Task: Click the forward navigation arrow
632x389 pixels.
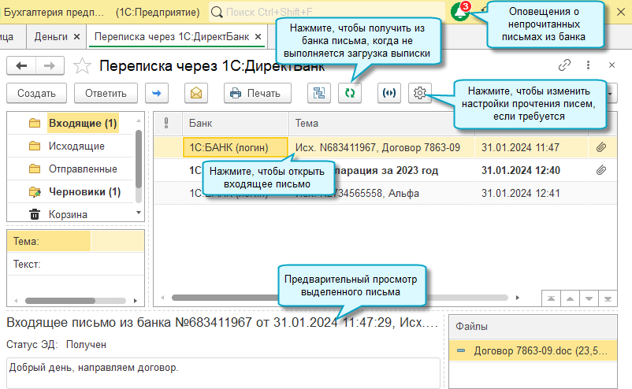Action: coord(50,65)
